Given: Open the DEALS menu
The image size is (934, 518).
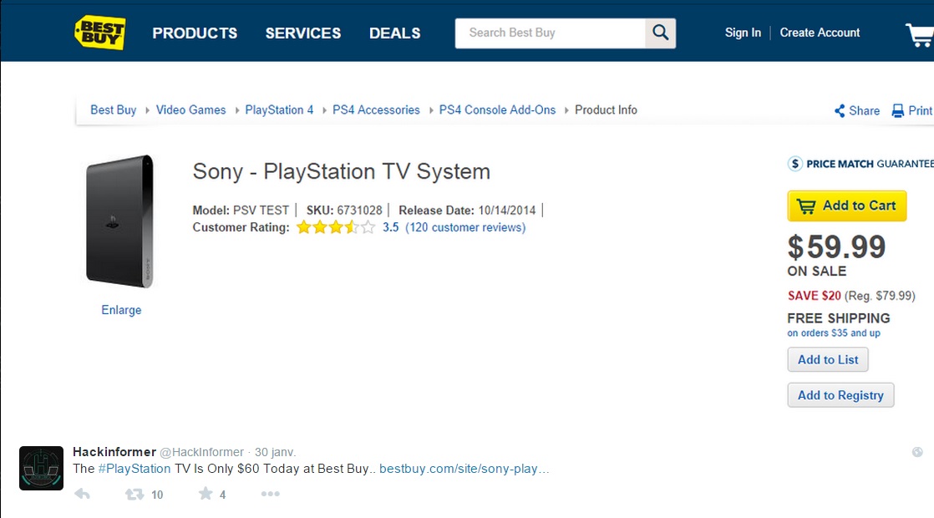Looking at the screenshot, I should 395,33.
